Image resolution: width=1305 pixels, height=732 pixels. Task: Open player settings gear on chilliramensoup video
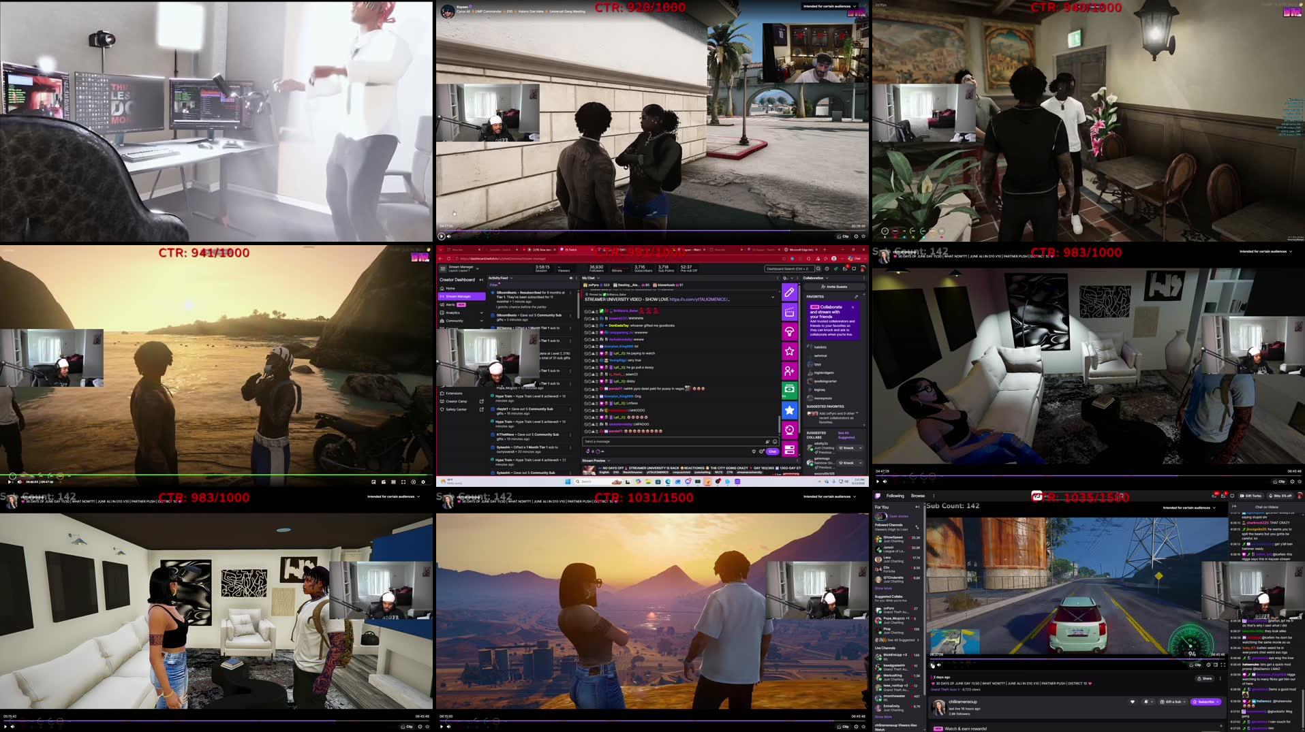1208,665
